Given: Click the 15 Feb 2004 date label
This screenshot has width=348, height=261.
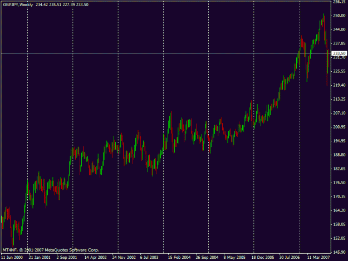Looking at the screenshot, I should pyautogui.click(x=179, y=258).
